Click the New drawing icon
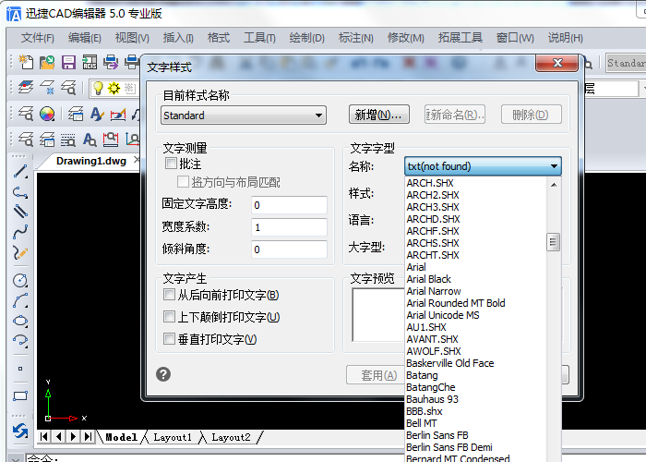 pyautogui.click(x=27, y=62)
